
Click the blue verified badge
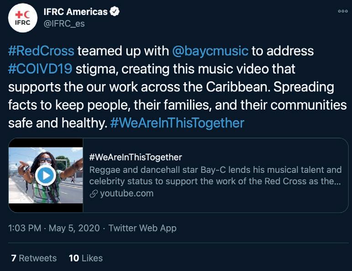point(115,12)
